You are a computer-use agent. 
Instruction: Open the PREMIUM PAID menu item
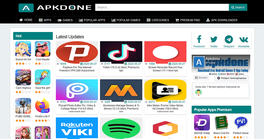[x=188, y=20]
